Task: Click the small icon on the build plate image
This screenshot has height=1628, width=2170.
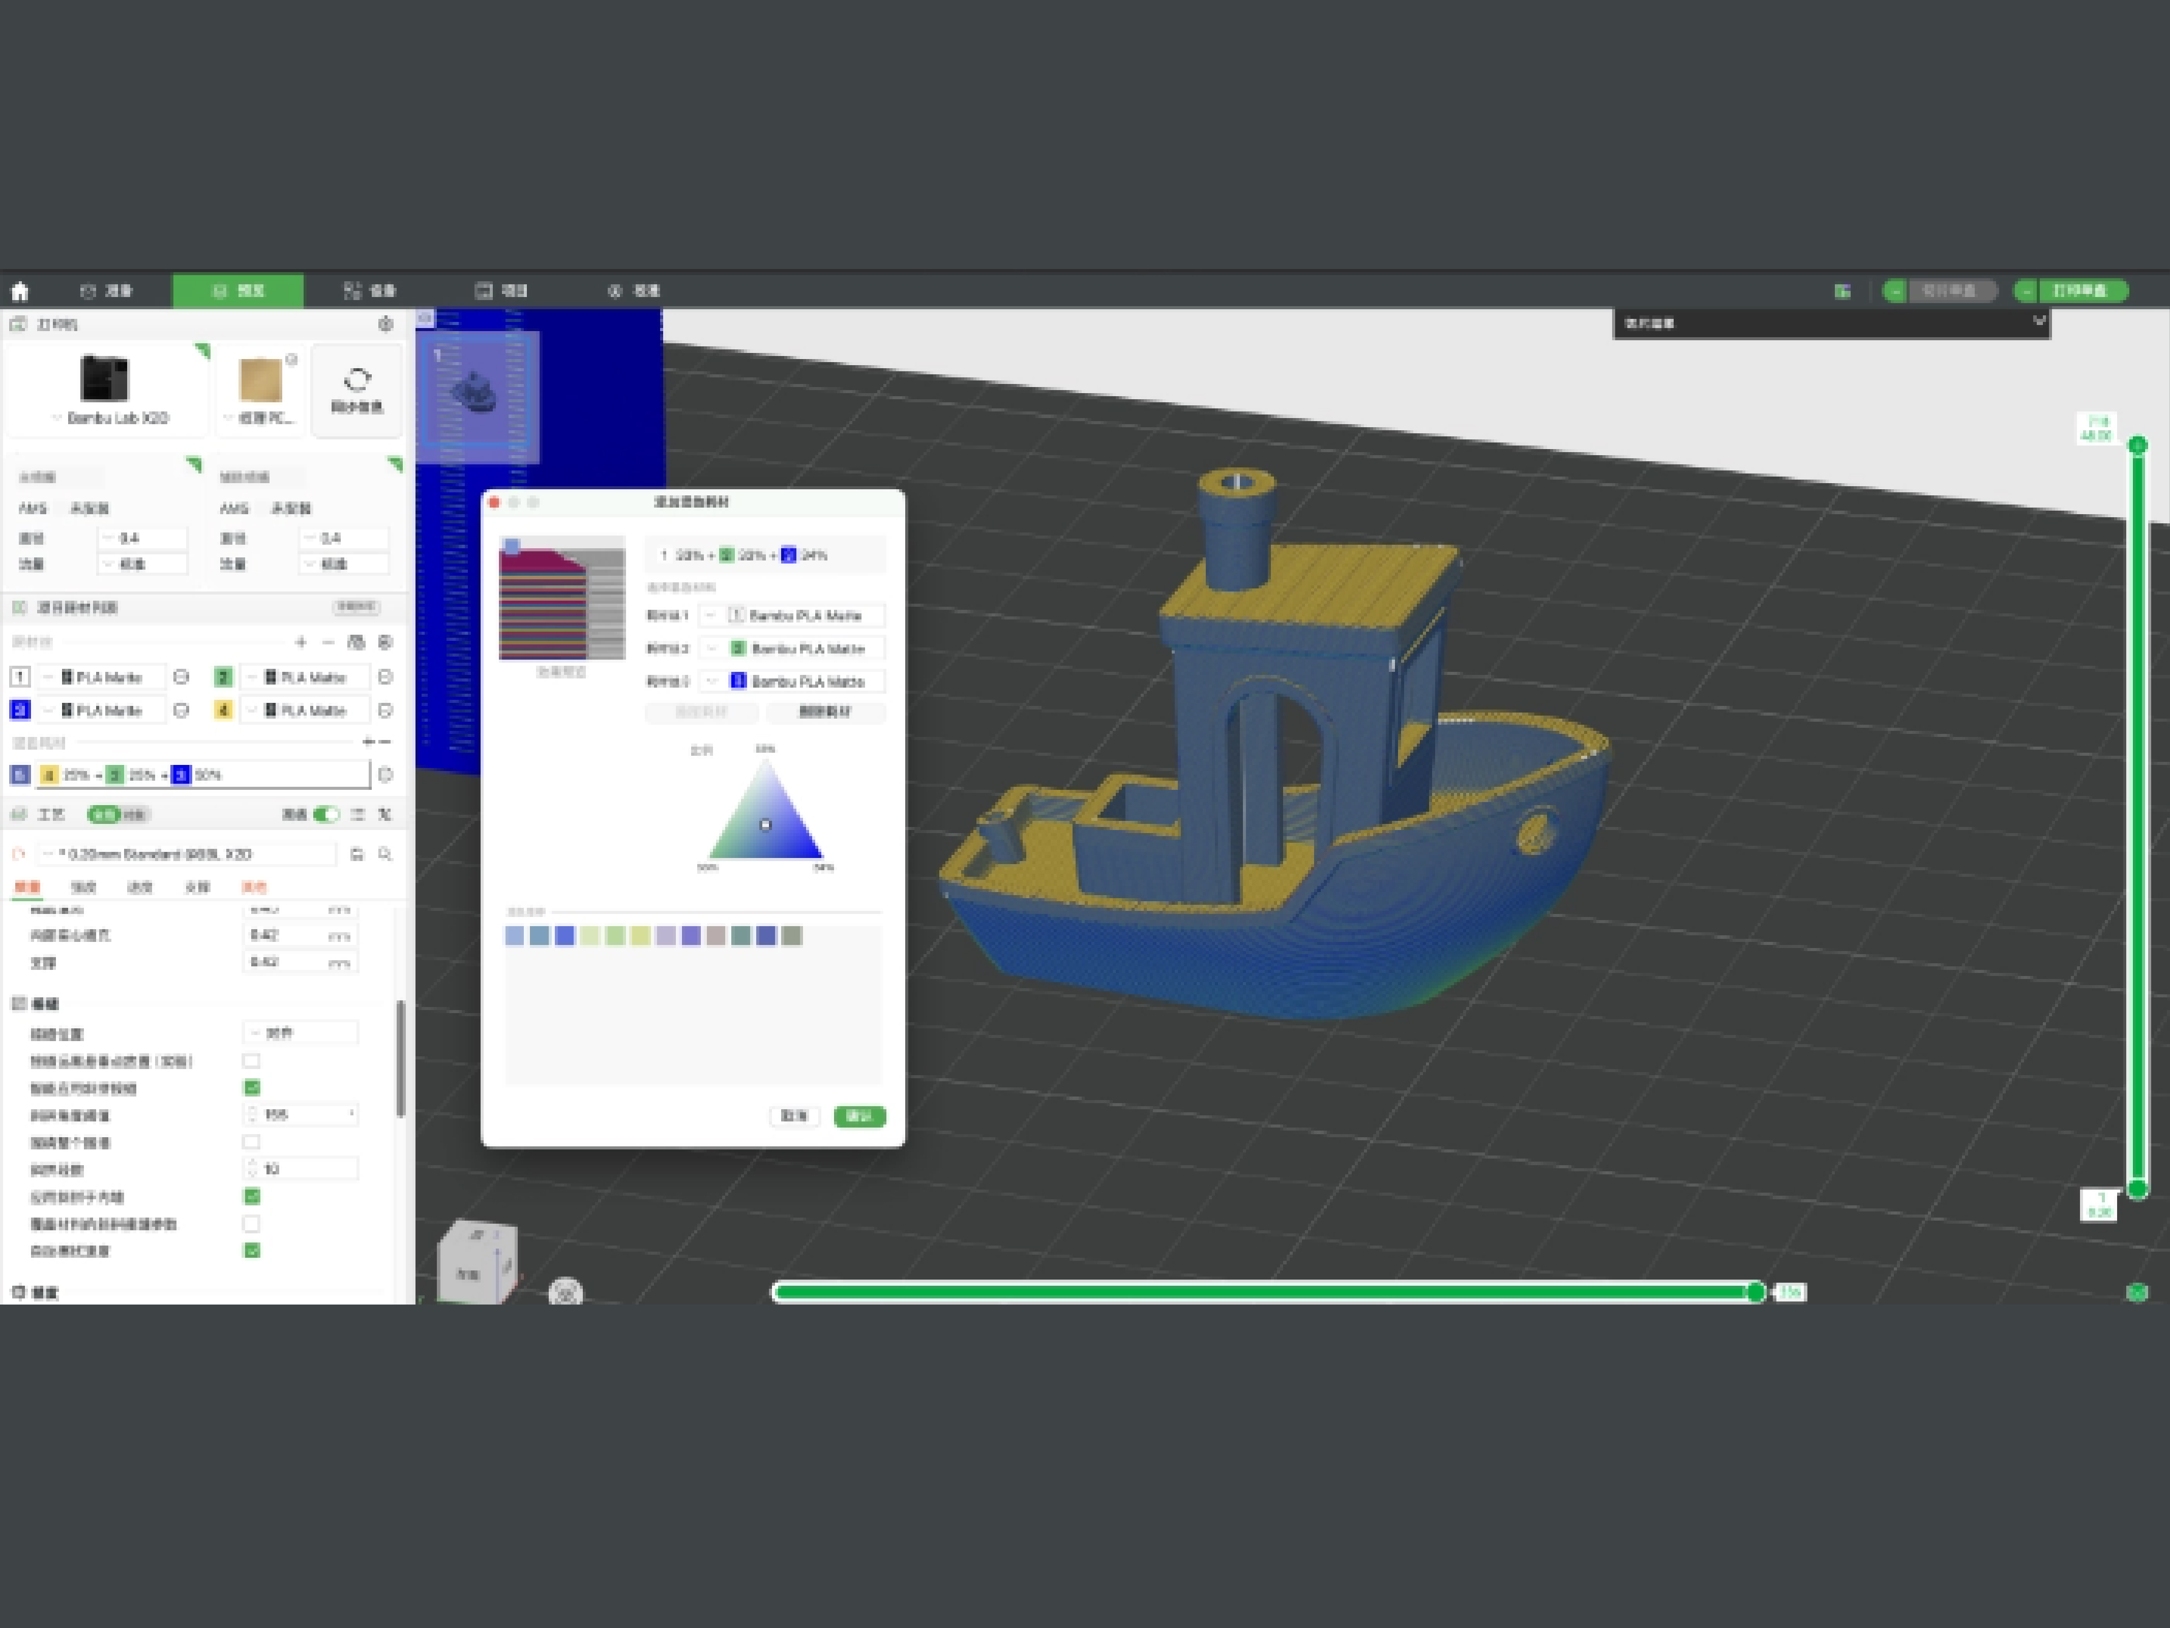Action: tap(291, 359)
